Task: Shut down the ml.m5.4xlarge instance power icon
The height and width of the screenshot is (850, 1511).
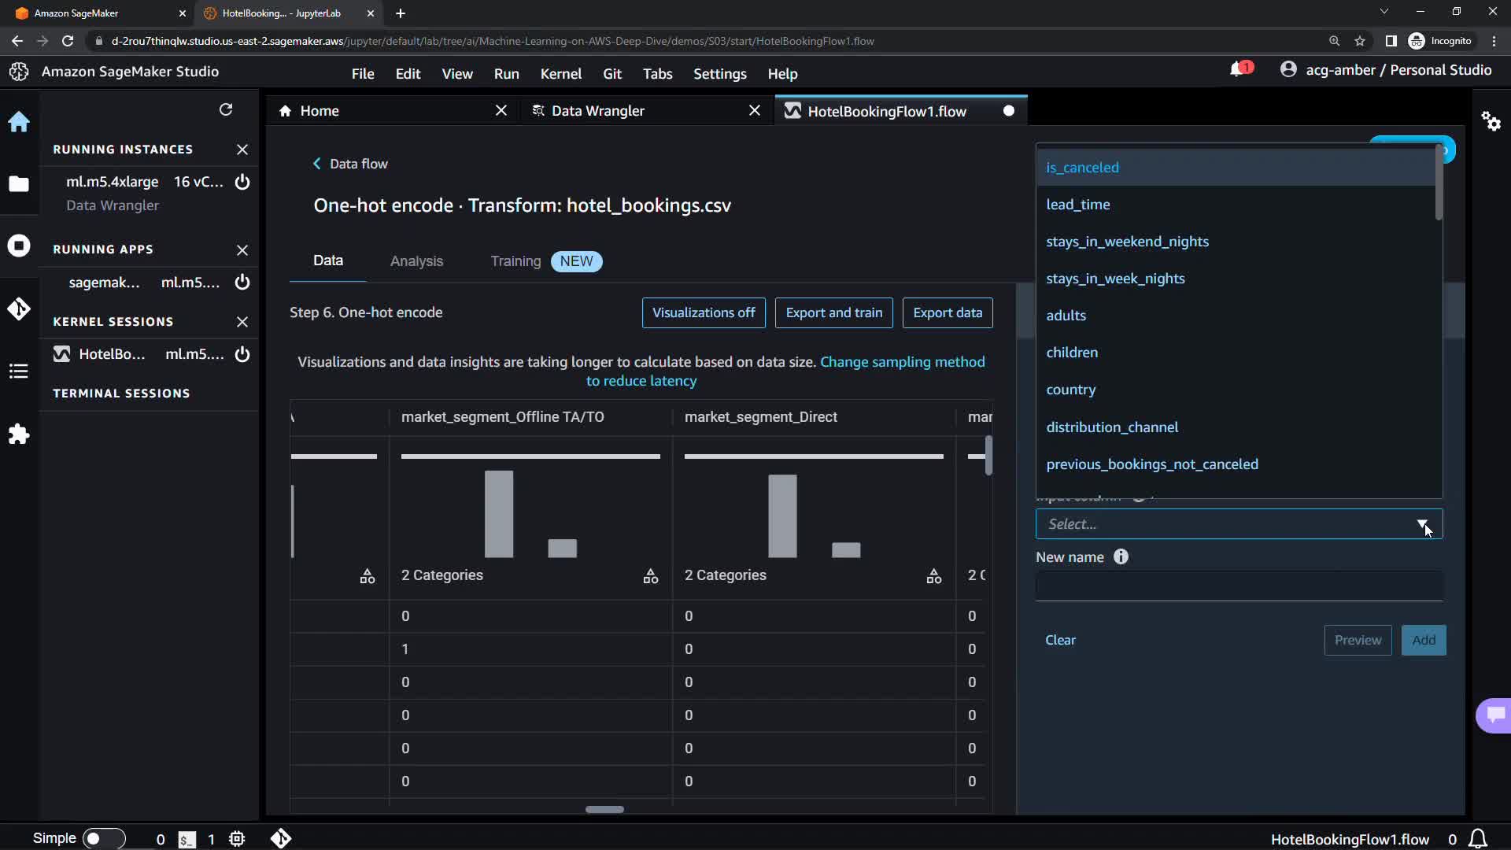Action: [x=242, y=182]
